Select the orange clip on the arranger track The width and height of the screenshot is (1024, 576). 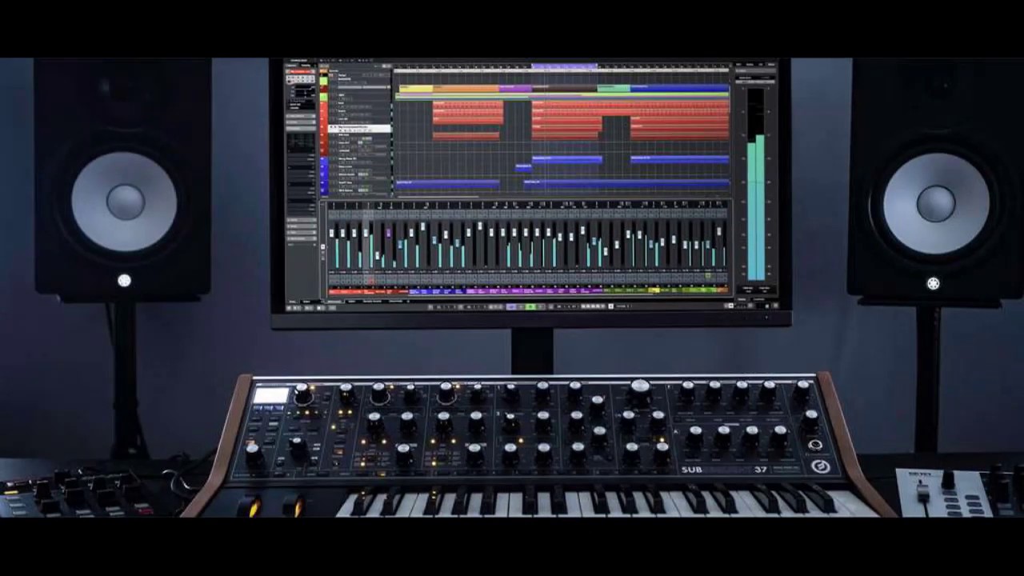[466, 88]
